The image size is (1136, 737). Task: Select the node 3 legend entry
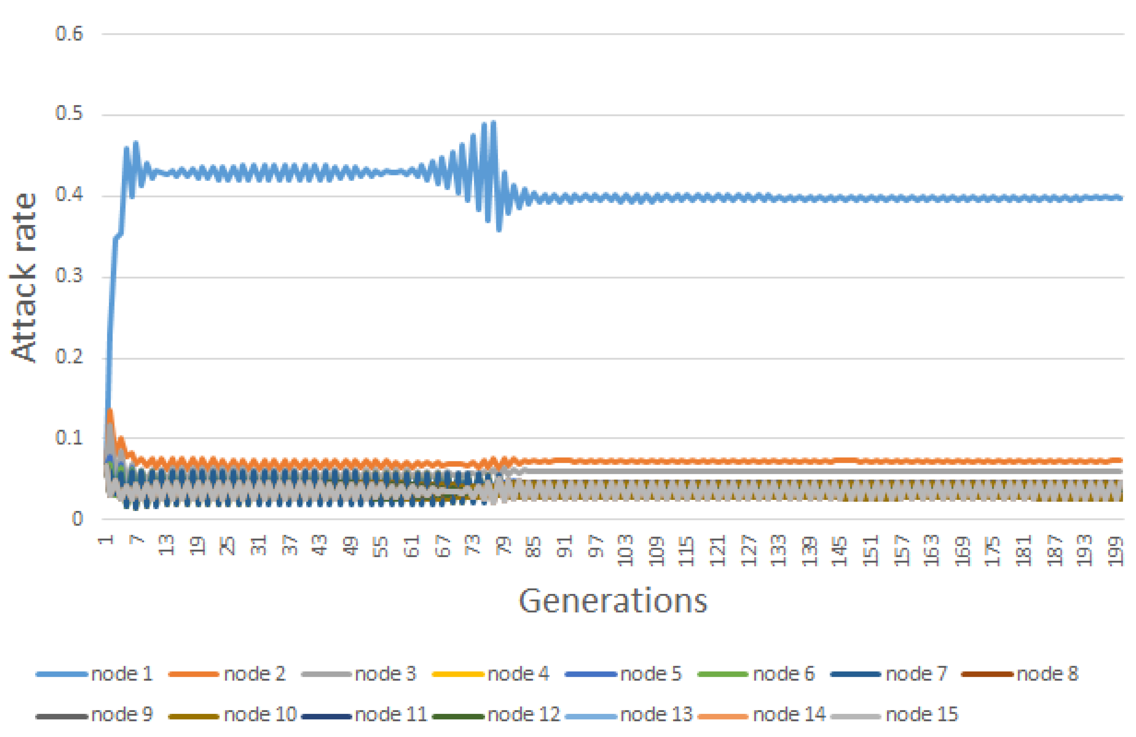[386, 674]
